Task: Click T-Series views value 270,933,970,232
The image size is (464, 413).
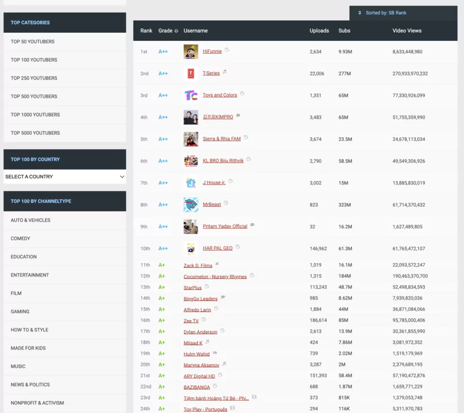Action: [410, 74]
